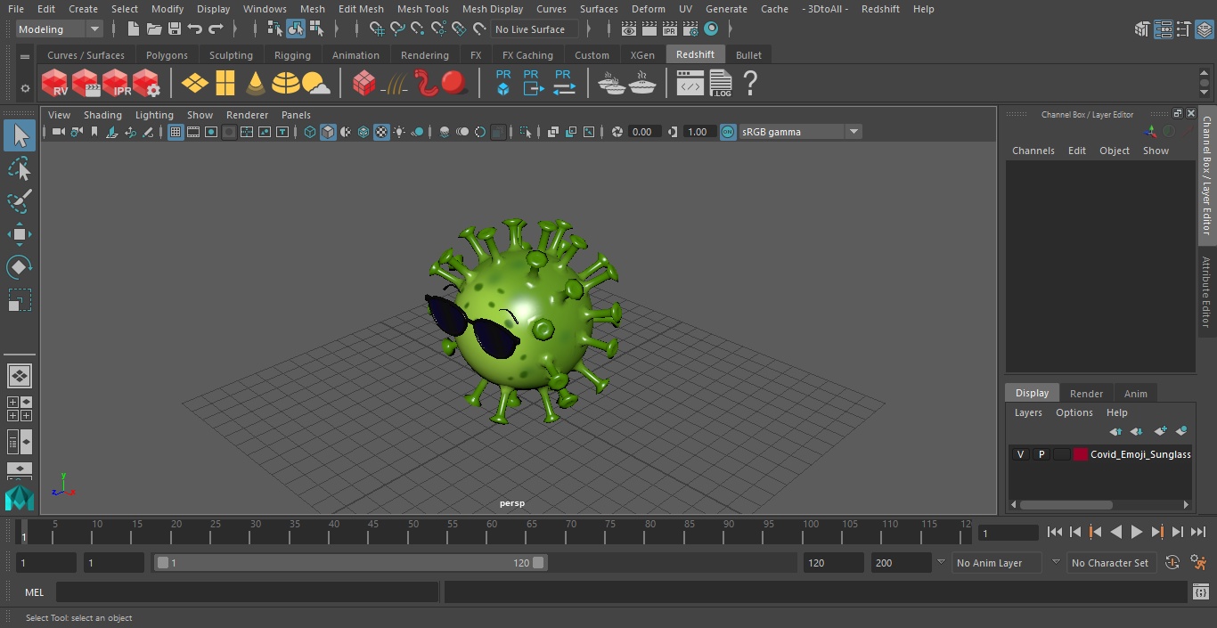Activate the Lasso select tool
Screen dimensions: 1217x628
[x=20, y=168]
